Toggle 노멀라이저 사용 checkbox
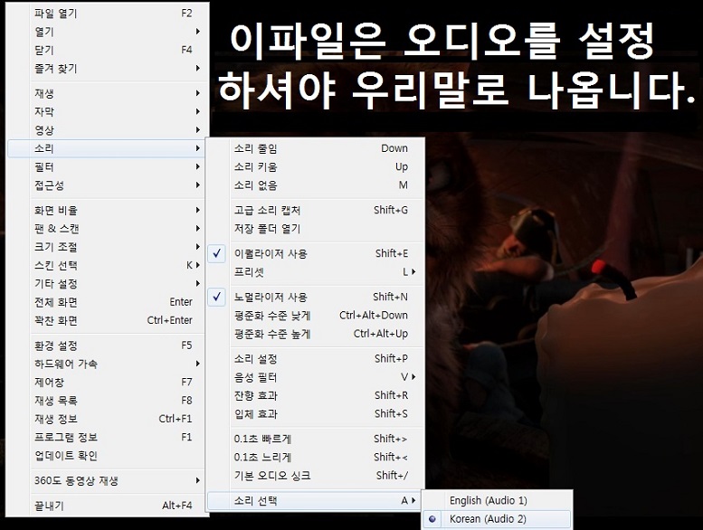Viewport: 703px width, 530px height. point(271,297)
